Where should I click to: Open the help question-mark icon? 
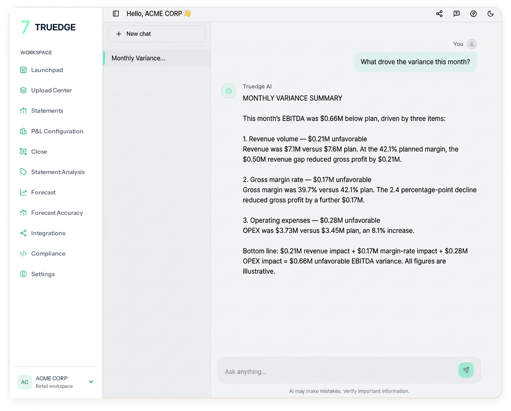pos(474,14)
